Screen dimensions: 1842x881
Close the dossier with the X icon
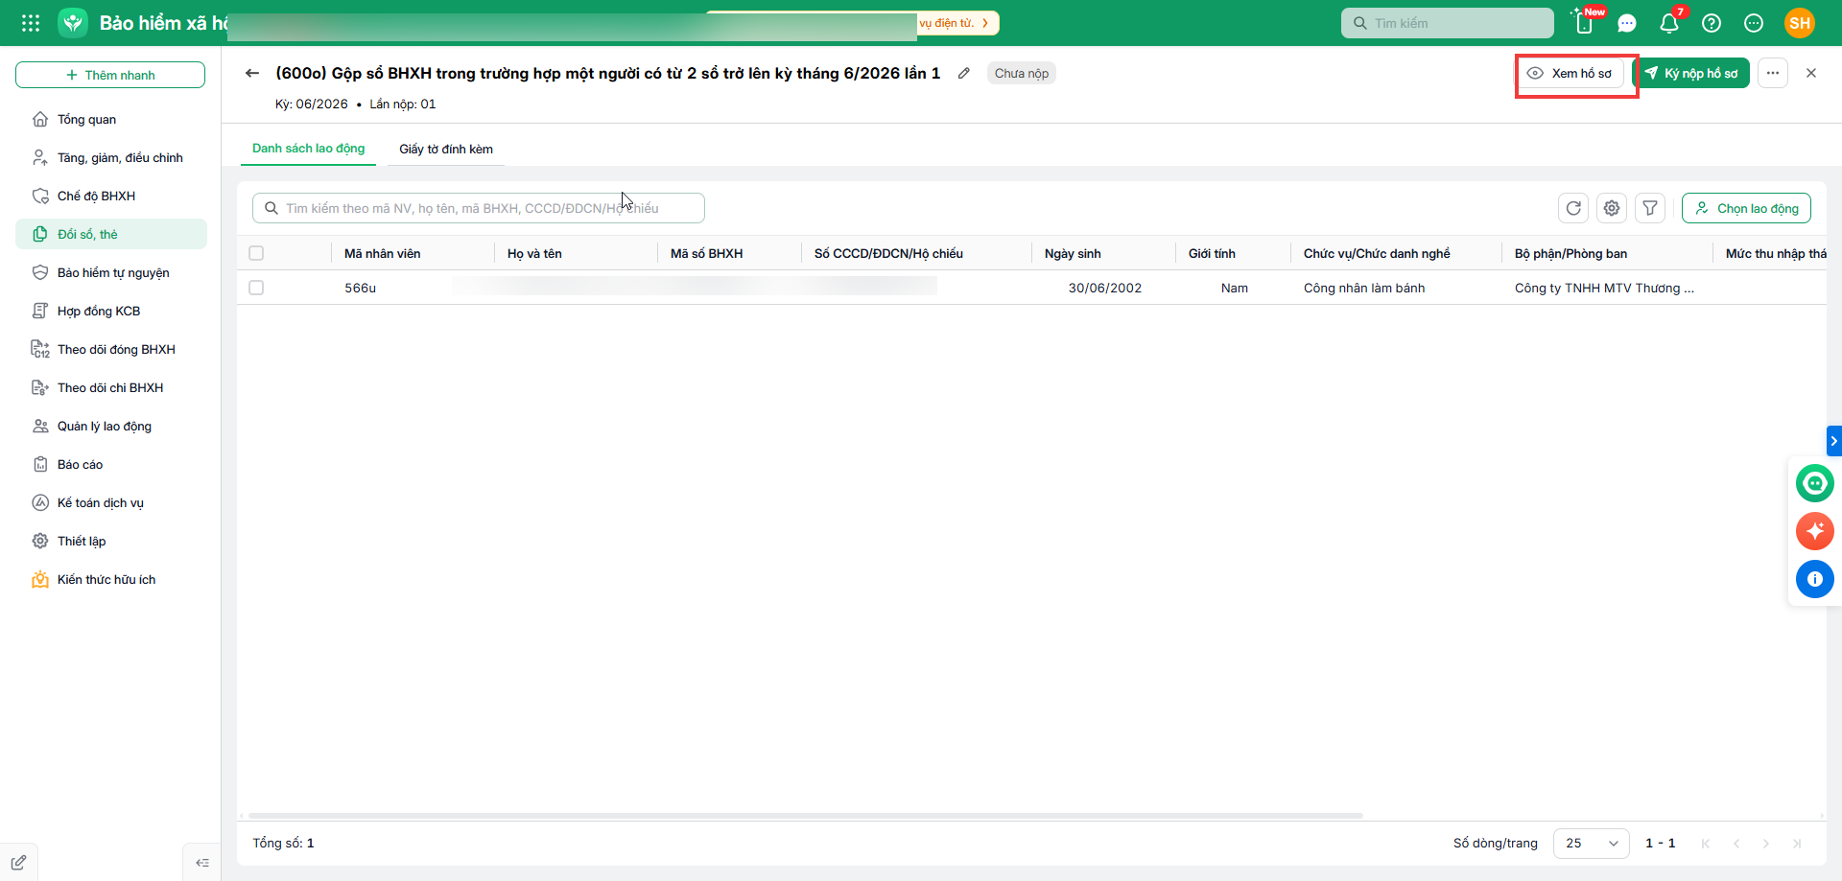point(1811,73)
